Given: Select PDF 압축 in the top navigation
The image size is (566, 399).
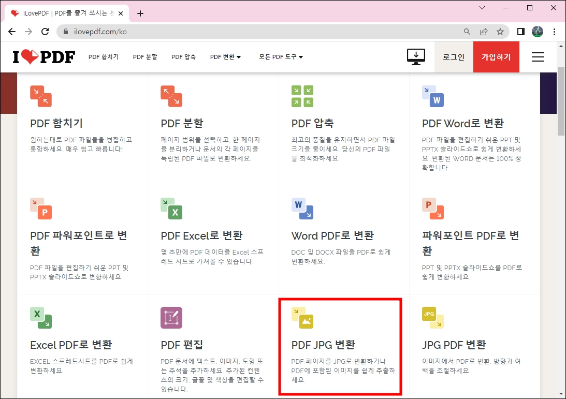Looking at the screenshot, I should pyautogui.click(x=183, y=57).
